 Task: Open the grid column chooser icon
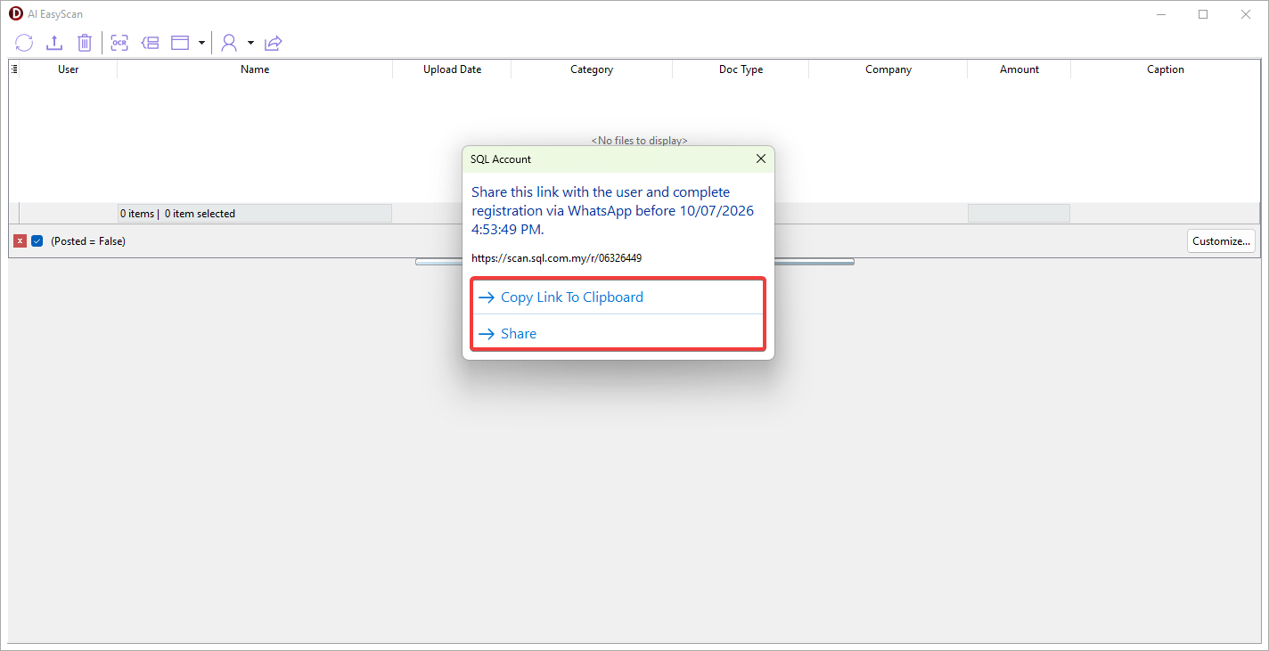coord(14,69)
